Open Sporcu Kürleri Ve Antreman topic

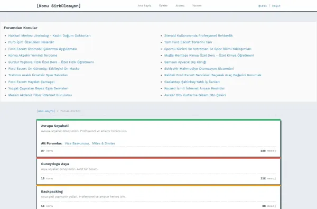tap(208, 49)
